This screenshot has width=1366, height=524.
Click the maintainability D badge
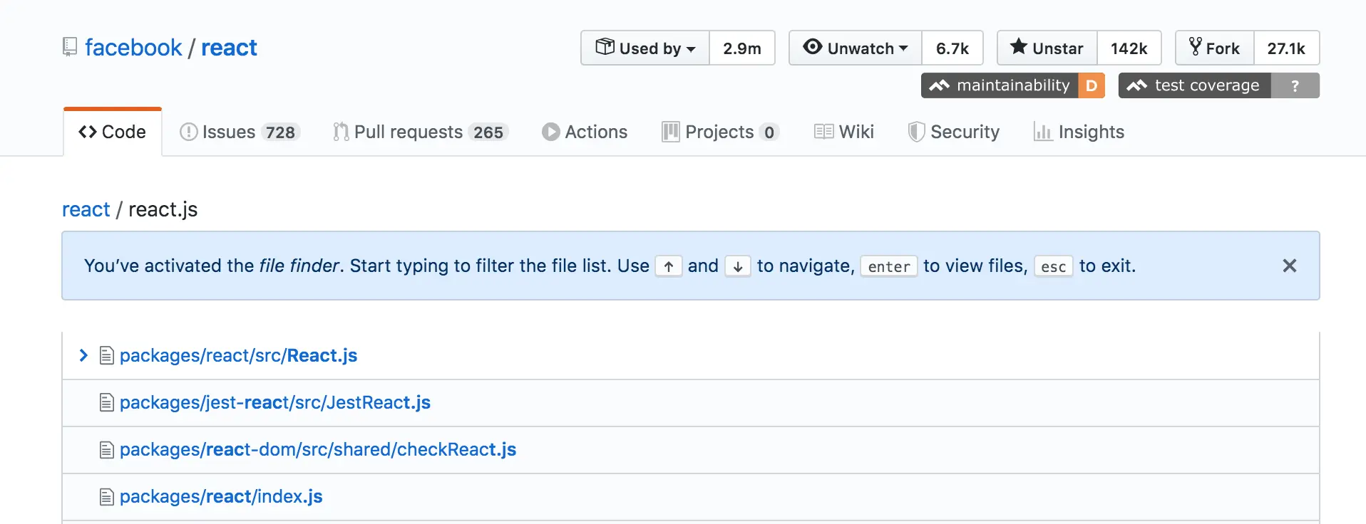1012,85
